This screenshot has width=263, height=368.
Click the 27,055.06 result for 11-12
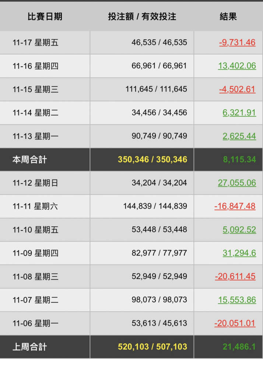click(236, 183)
